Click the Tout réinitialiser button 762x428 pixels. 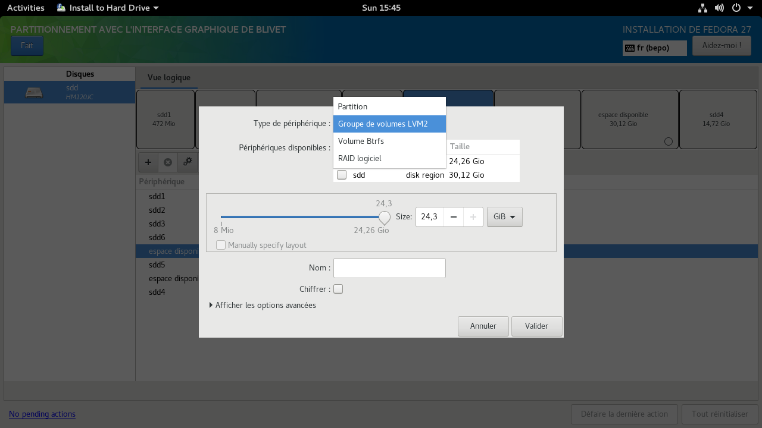pos(720,414)
